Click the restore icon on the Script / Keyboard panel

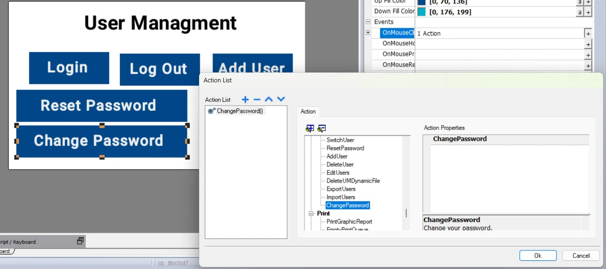tap(80, 241)
